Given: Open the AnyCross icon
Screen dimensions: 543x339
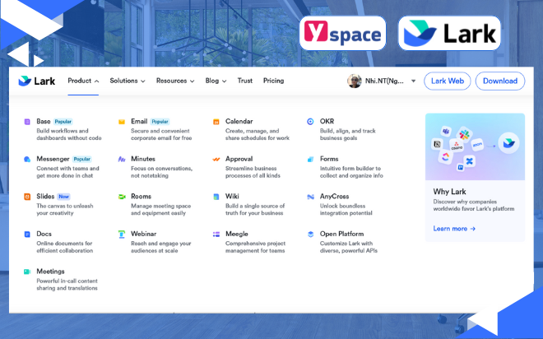Looking at the screenshot, I should [310, 197].
